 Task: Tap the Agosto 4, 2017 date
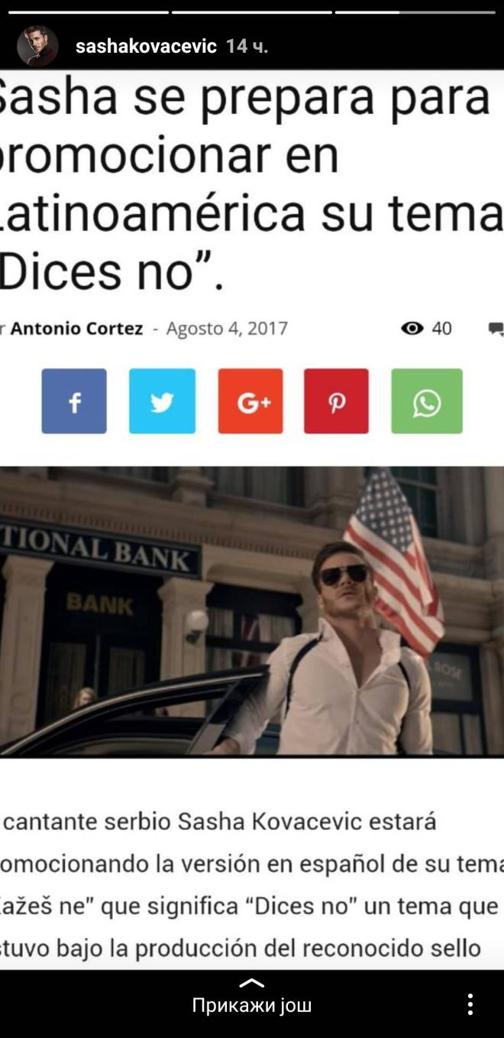coord(227,329)
